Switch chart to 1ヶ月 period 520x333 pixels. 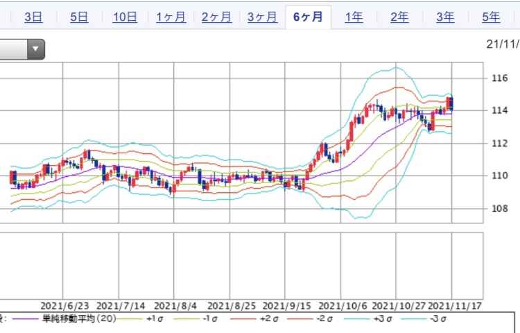[171, 17]
